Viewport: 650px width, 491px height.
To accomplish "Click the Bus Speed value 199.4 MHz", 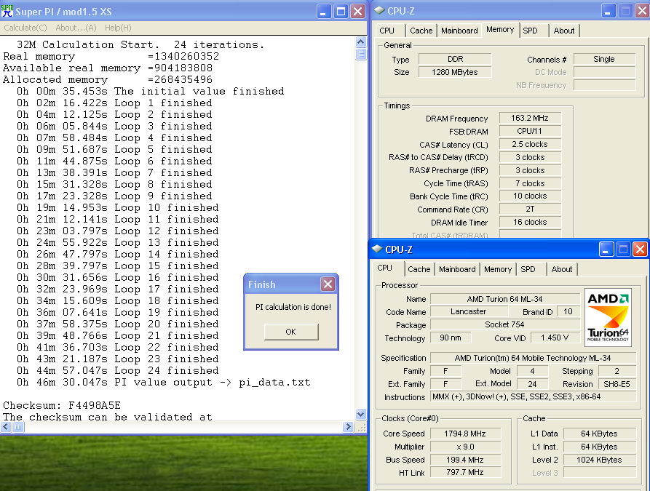I will pos(465,460).
